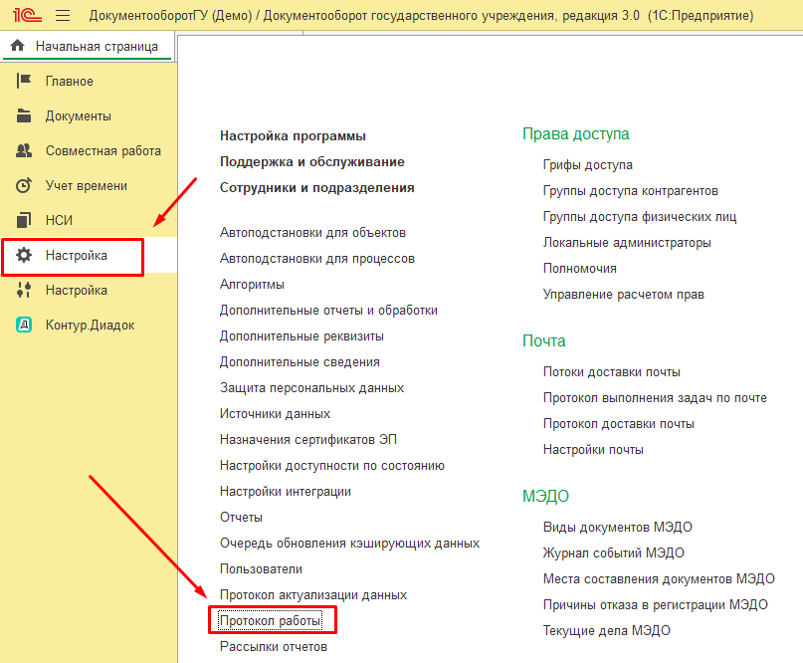Image resolution: width=803 pixels, height=663 pixels.
Task: Open Группы доступа физических лиц
Action: coord(640,217)
